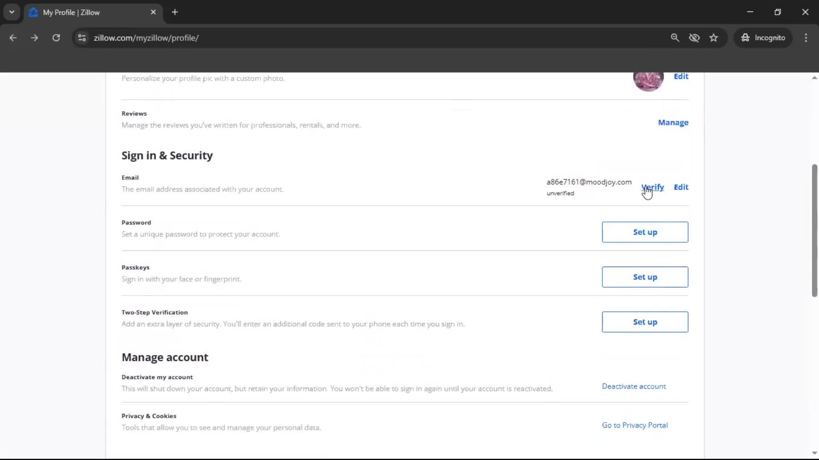
Task: Open Manage reviews link
Action: [673, 123]
